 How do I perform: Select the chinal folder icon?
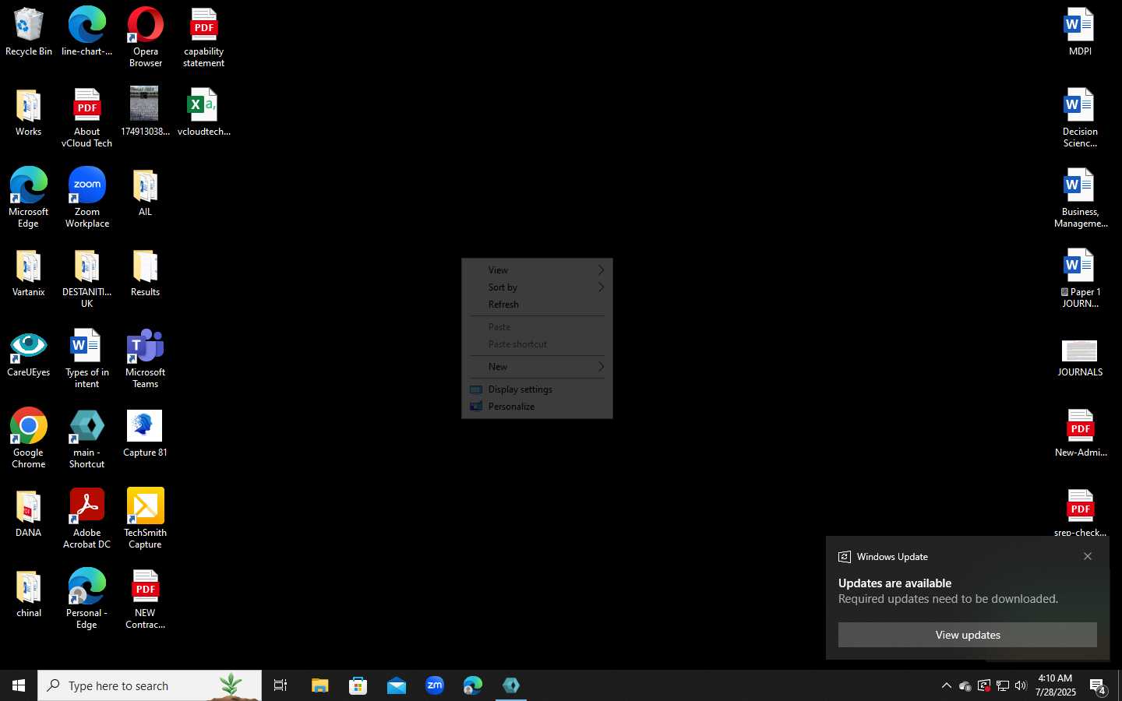click(x=29, y=594)
